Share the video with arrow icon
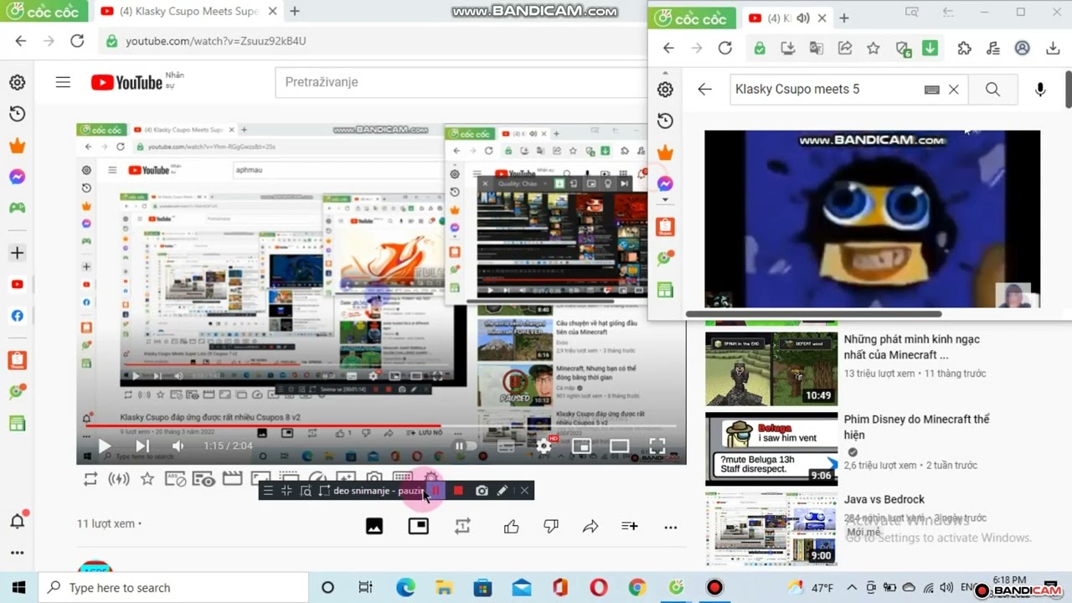1072x603 pixels. click(590, 526)
